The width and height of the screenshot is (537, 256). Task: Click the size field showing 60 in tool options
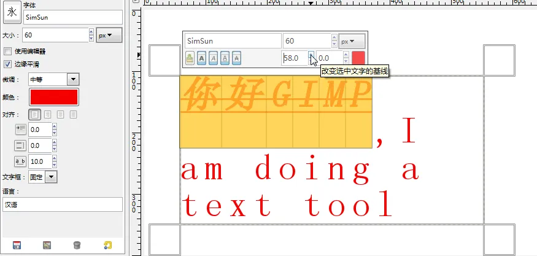(55, 35)
